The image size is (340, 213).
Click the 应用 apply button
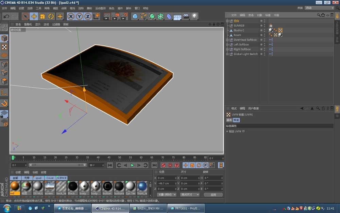coord(214,194)
